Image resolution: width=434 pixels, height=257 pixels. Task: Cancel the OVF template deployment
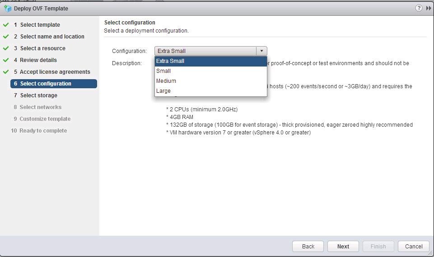coord(413,247)
